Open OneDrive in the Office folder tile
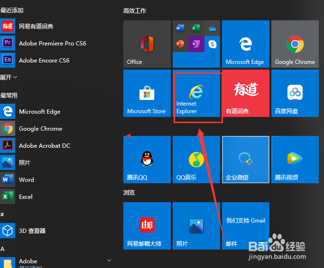The width and height of the screenshot is (324, 268). pyautogui.click(x=212, y=28)
